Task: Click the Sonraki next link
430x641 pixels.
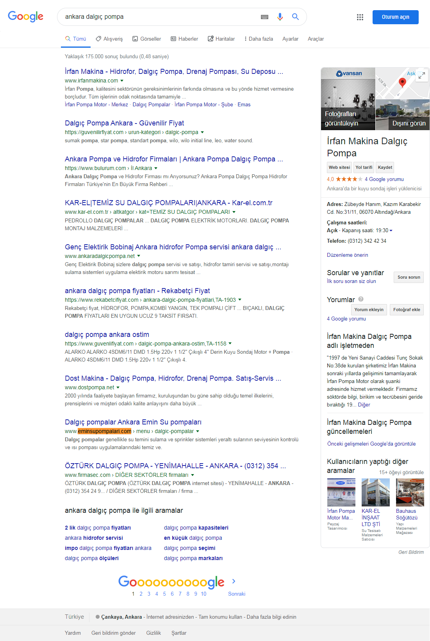Action: [x=237, y=594]
